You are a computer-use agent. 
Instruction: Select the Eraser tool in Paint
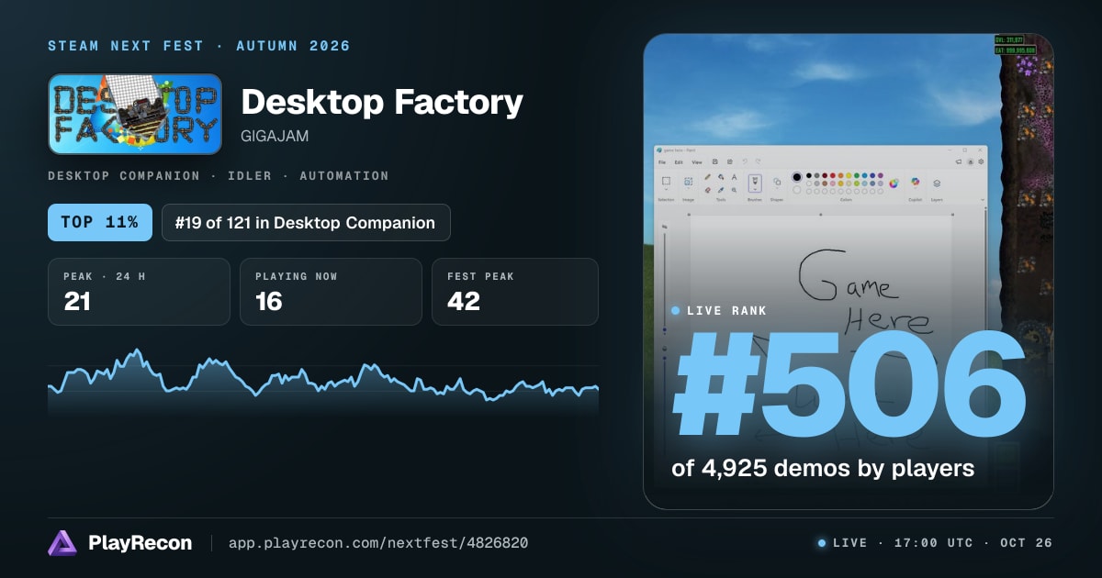[708, 190]
